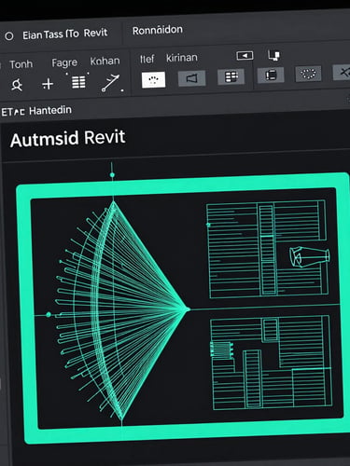Screen dimensions: 350x466
Task: Click the small overlapping squares icon
Action: pyautogui.click(x=273, y=55)
